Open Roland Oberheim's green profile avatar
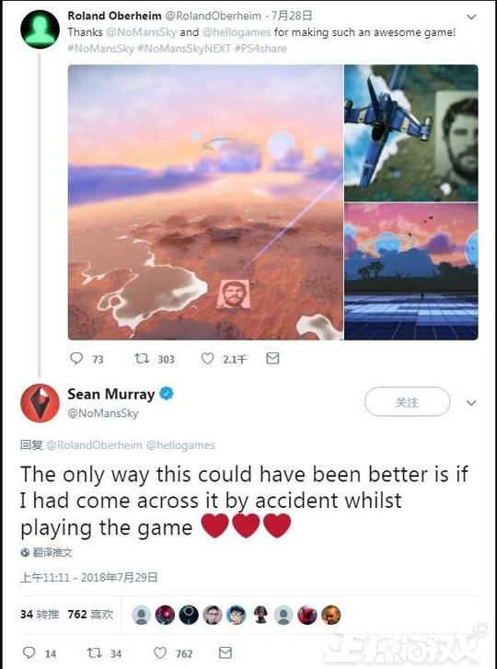497x669 pixels. click(x=40, y=29)
